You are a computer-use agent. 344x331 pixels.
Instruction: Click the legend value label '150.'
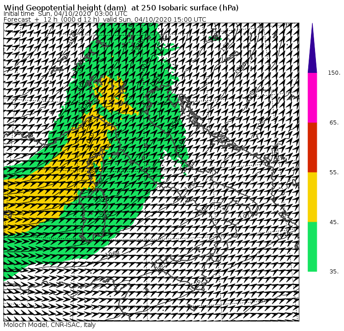point(334,73)
